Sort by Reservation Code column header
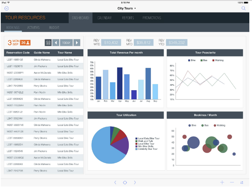The width and height of the screenshot is (252, 193). (x=18, y=53)
